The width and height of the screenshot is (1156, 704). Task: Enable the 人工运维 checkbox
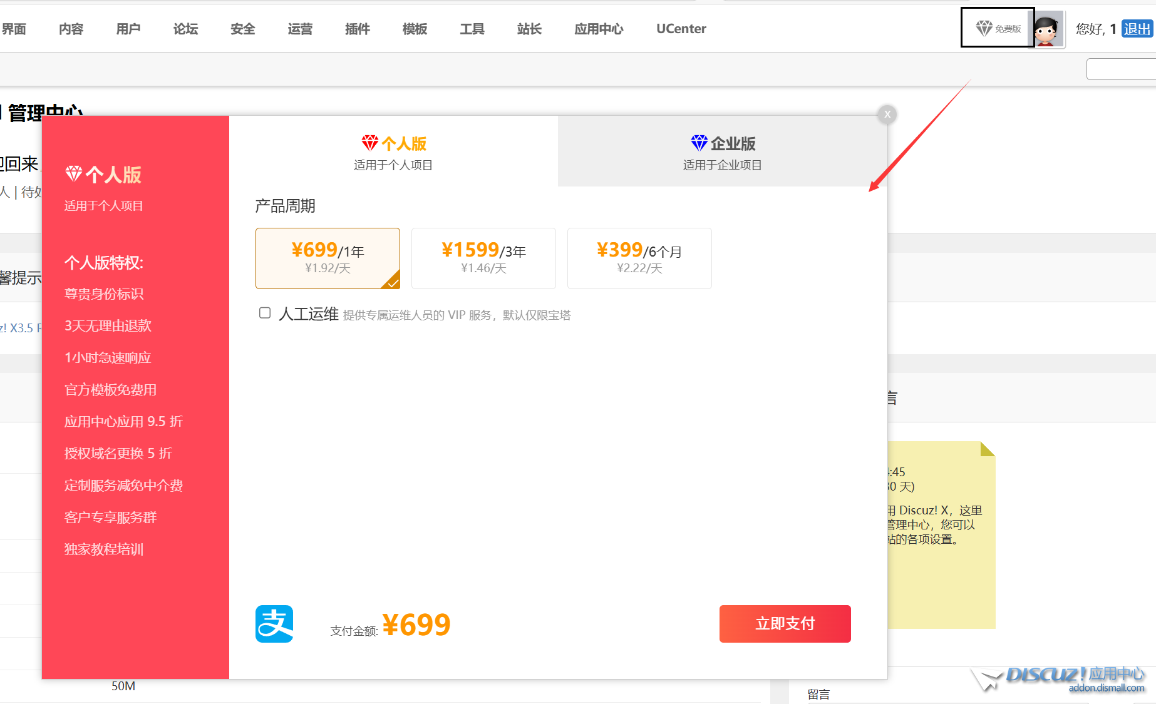click(265, 313)
